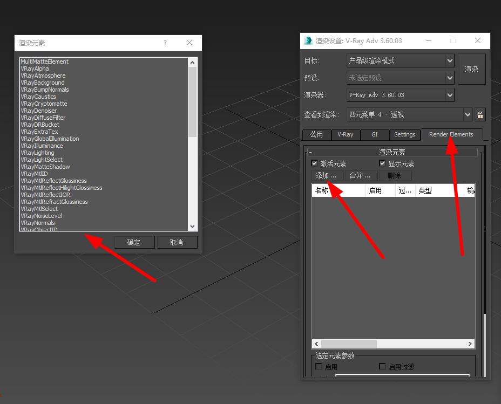Switch to the 公用 tab

click(316, 135)
